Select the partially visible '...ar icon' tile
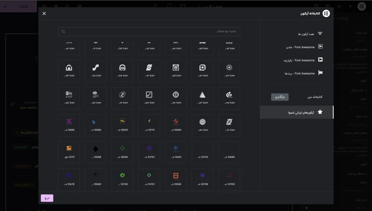372x211 pixels. click(x=69, y=48)
